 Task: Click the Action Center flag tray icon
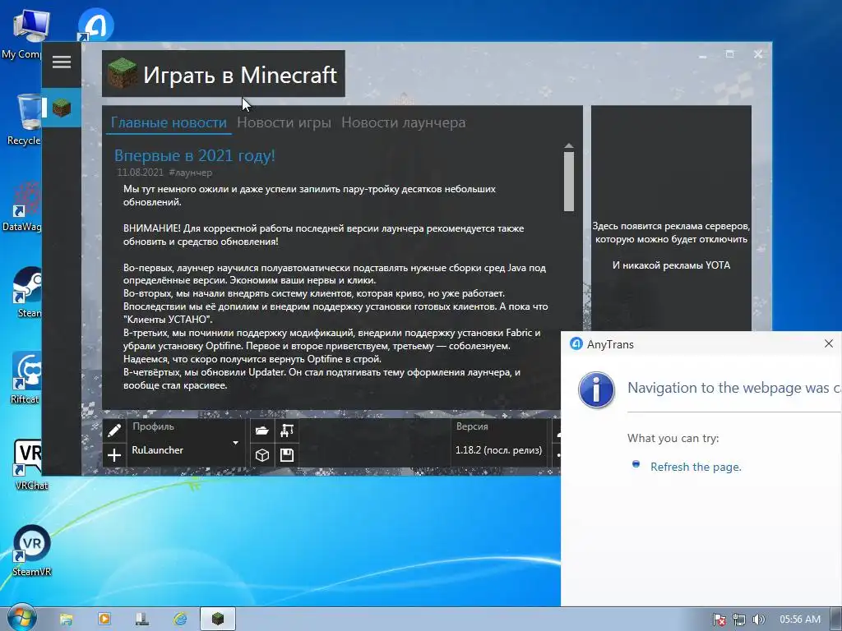(719, 619)
